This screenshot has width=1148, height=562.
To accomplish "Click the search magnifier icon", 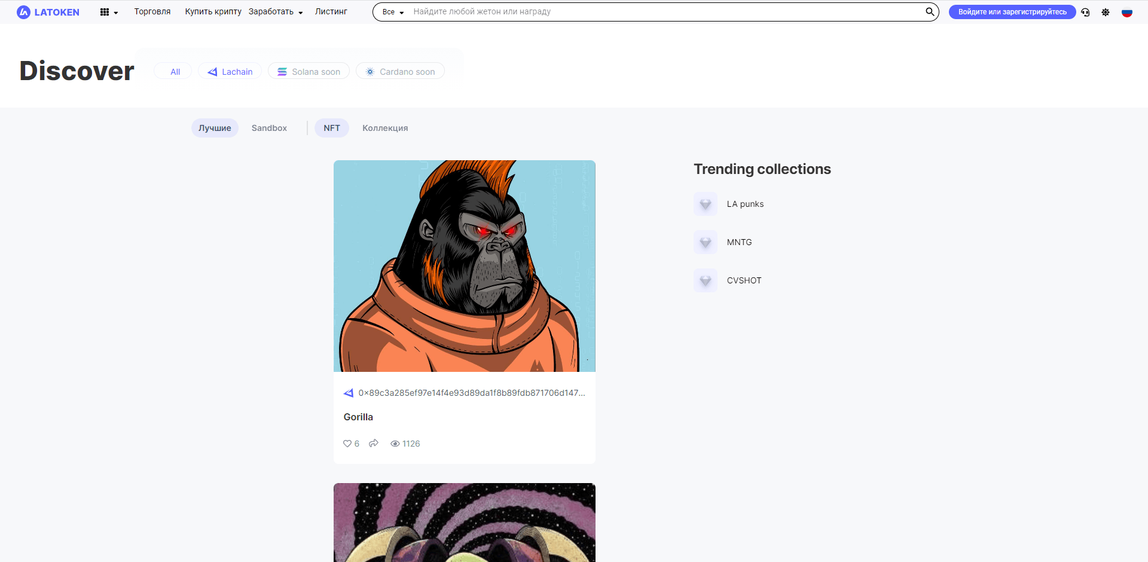I will click(930, 12).
